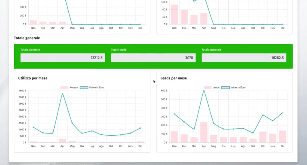307x165 pixels.
Task: Click the 4000 € axis label in Utilizzo chart
Action: [22, 91]
